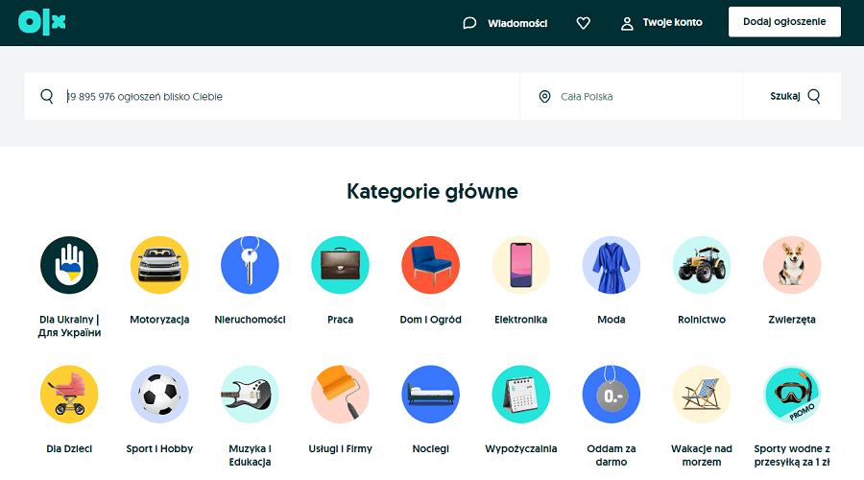Click the Zwierzęta category label
This screenshot has height=480, width=864.
[x=792, y=320]
